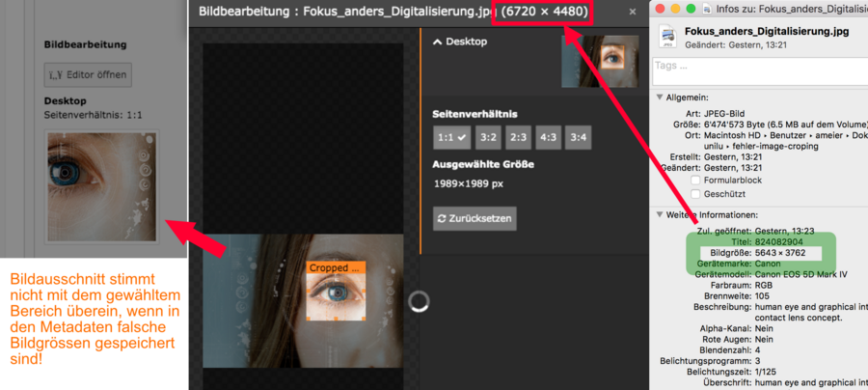Close the Bildbearbeitung dialog
Image resolution: width=868 pixels, height=390 pixels.
click(x=632, y=12)
